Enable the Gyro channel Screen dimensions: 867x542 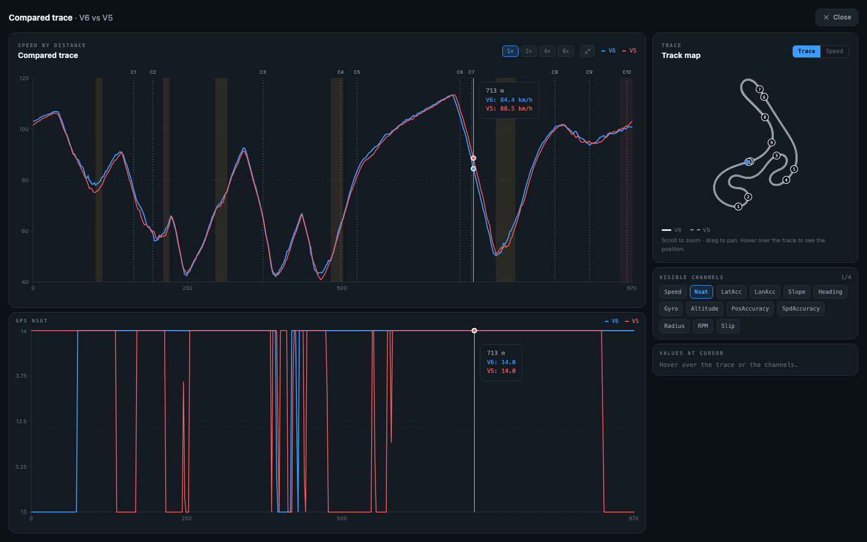(671, 308)
